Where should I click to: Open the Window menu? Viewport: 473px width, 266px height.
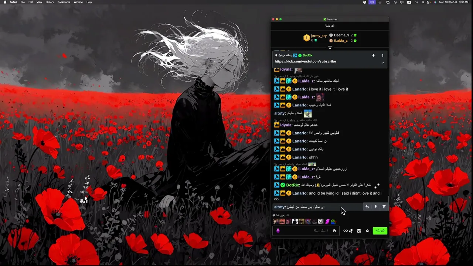[78, 2]
